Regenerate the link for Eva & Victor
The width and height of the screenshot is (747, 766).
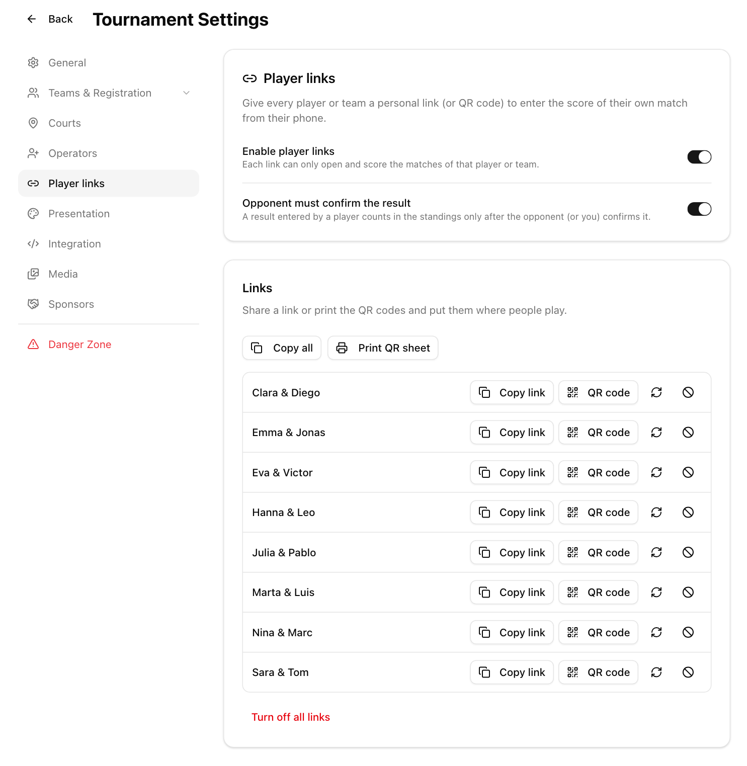point(656,472)
